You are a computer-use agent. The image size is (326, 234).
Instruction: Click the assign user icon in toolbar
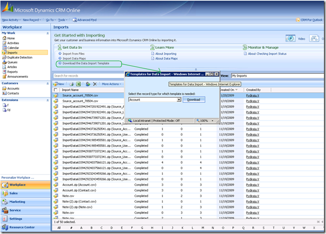point(88,84)
